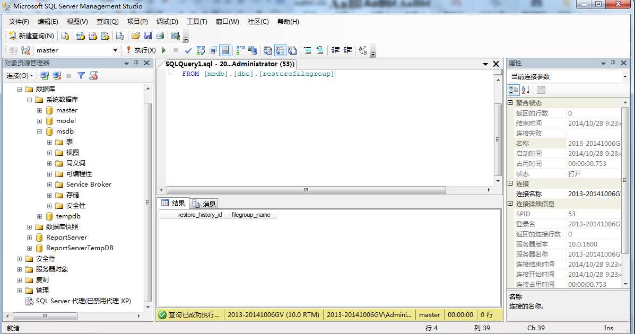The image size is (635, 334).
Task: Open the 调试(D) menu
Action: click(x=167, y=21)
